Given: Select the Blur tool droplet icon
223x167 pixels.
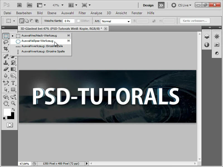Looking at the screenshot, I should point(6,75).
